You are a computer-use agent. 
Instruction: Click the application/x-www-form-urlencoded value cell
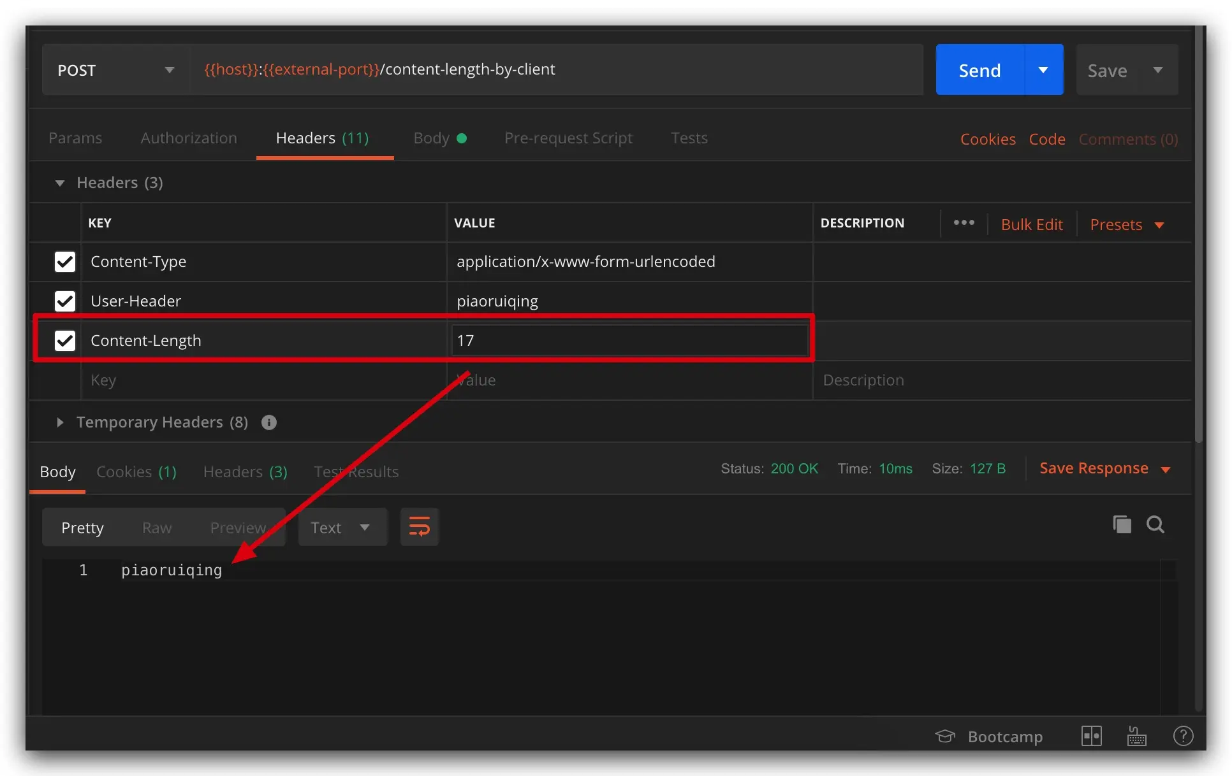(630, 262)
